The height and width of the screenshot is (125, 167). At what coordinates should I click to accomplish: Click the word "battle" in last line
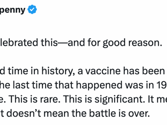tap(103, 113)
